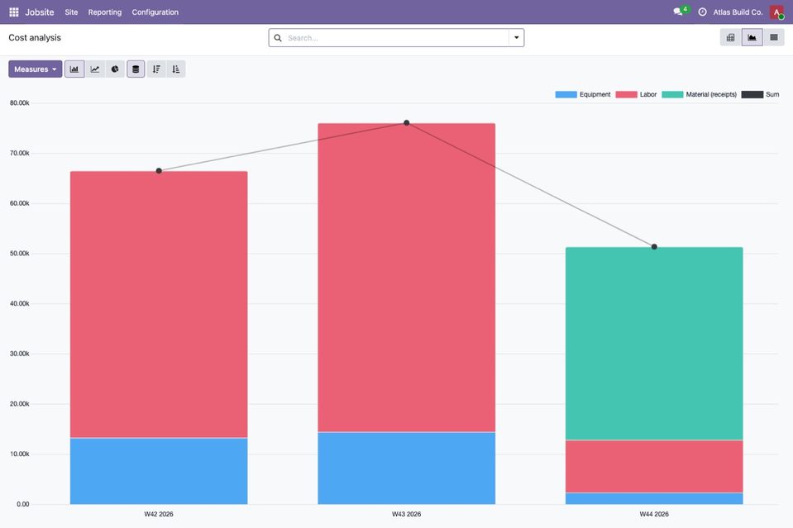Toggle the Labor legend swatch

click(x=626, y=94)
